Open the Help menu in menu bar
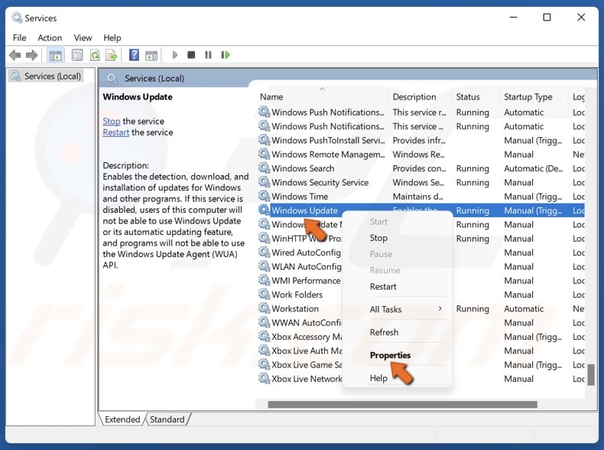 point(112,37)
